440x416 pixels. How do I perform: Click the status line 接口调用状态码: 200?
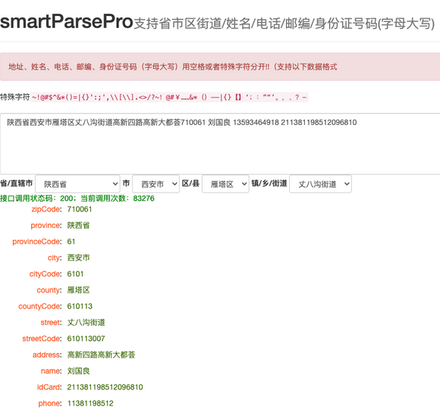pyautogui.click(x=77, y=199)
